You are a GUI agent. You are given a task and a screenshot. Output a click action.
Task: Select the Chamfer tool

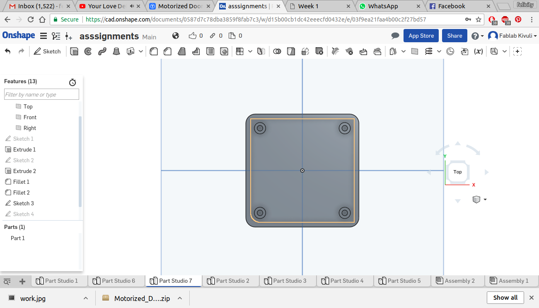pos(167,51)
